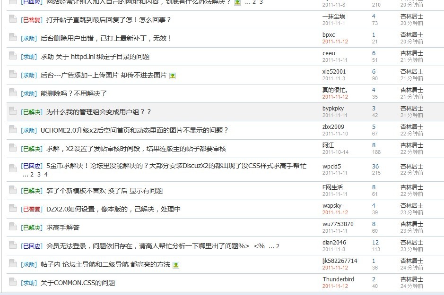This screenshot has width=444, height=295.
Task: Click [已回应] tag before 5金币求解决
Action: pyautogui.click(x=31, y=166)
